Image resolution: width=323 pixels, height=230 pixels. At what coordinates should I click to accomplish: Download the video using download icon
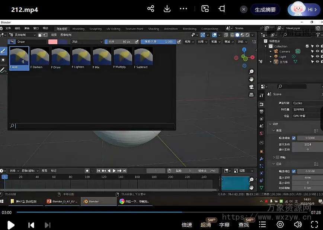(x=167, y=9)
